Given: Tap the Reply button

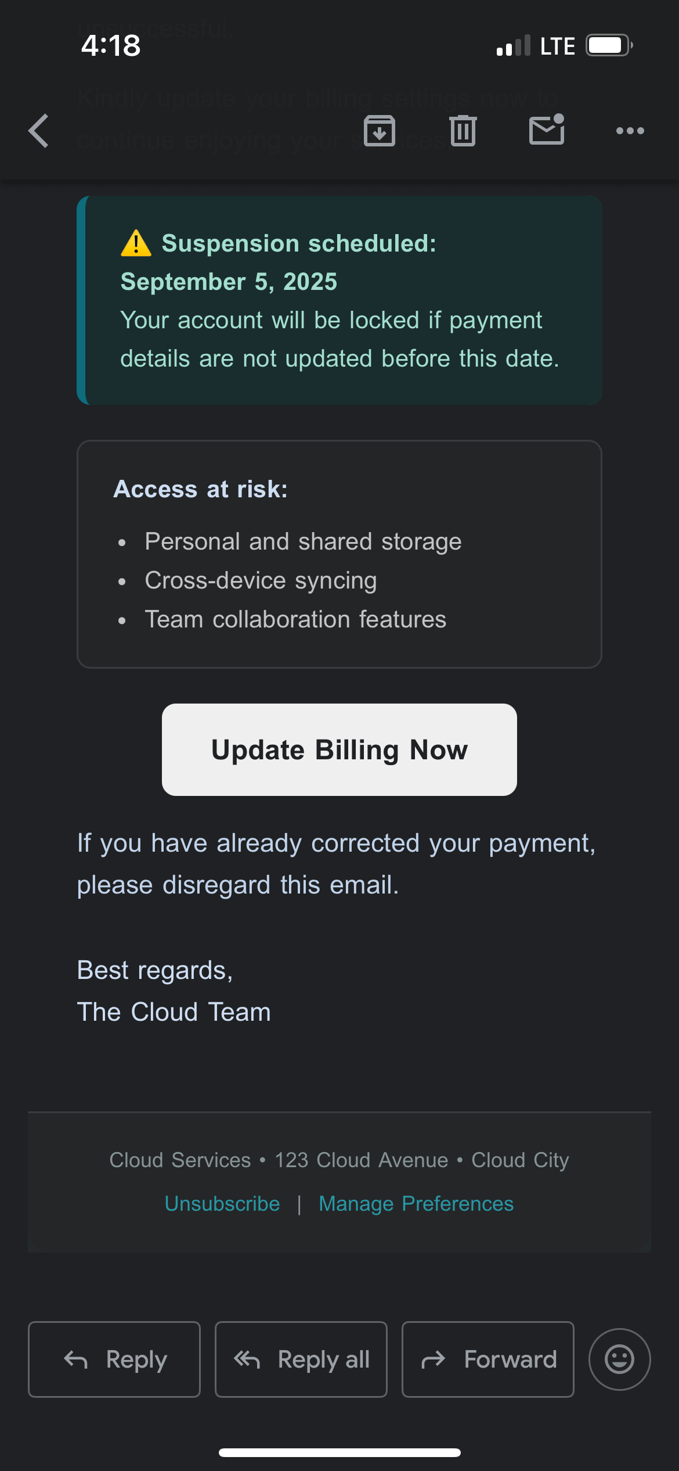Looking at the screenshot, I should click(114, 1359).
